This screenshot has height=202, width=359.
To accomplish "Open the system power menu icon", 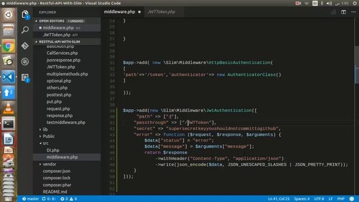I will pos(355,3).
